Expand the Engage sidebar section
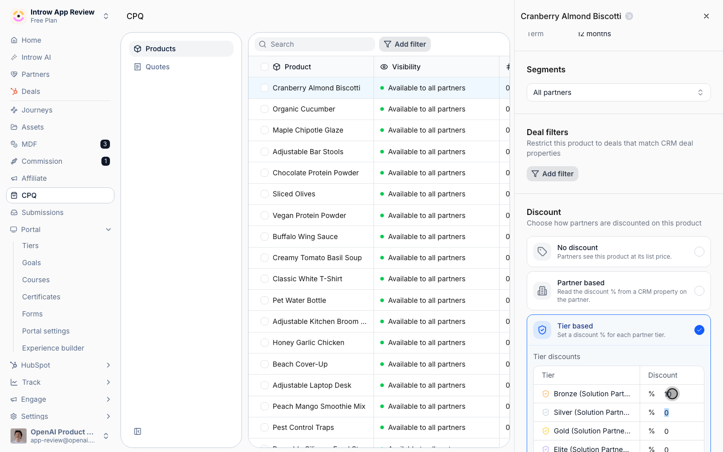 tap(108, 399)
